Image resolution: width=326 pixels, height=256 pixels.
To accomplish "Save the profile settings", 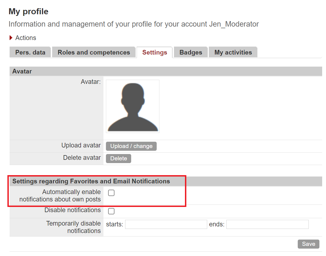I will point(308,244).
